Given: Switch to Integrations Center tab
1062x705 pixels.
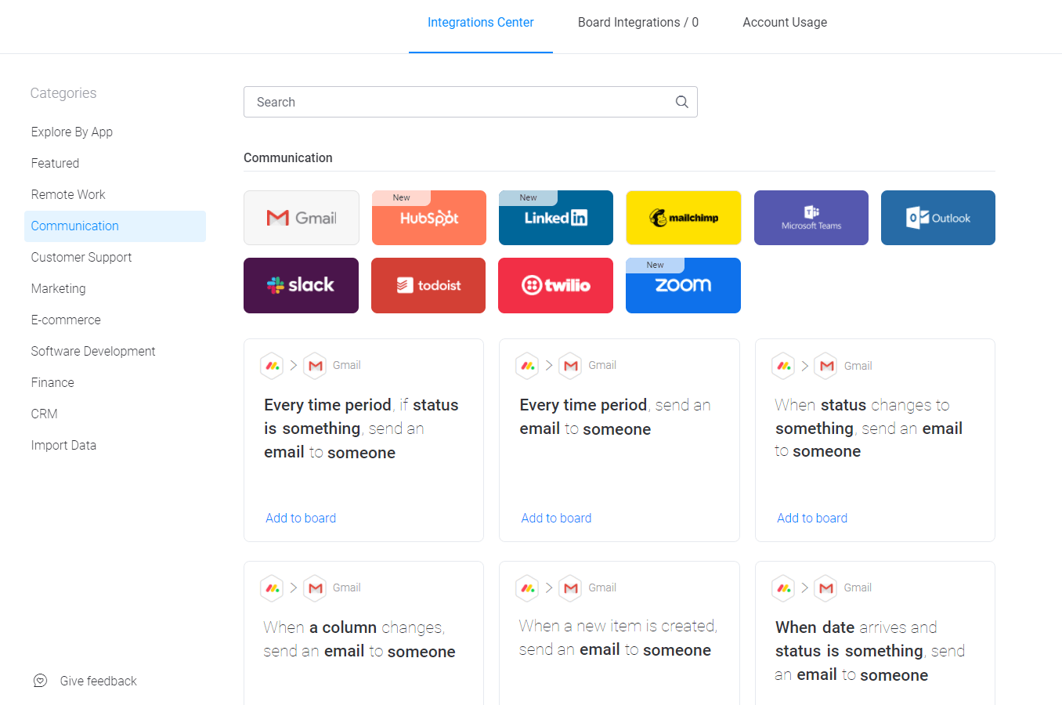Looking at the screenshot, I should click(x=481, y=23).
